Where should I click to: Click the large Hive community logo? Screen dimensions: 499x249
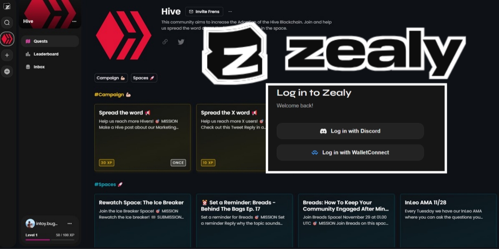tap(124, 35)
